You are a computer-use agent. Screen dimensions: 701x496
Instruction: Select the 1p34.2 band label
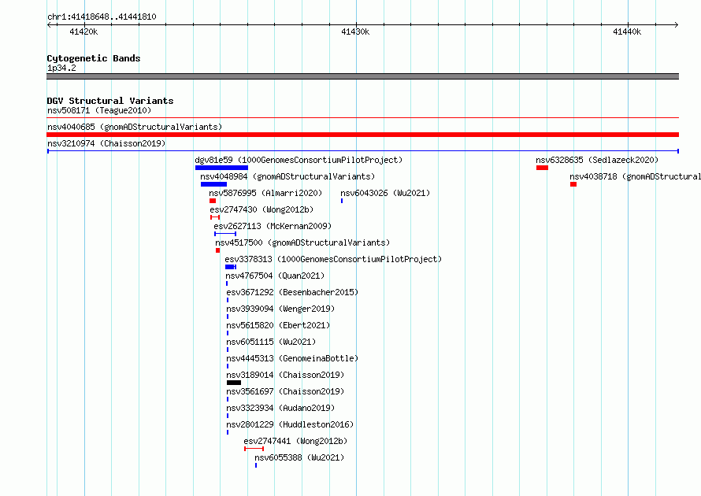tap(61, 68)
